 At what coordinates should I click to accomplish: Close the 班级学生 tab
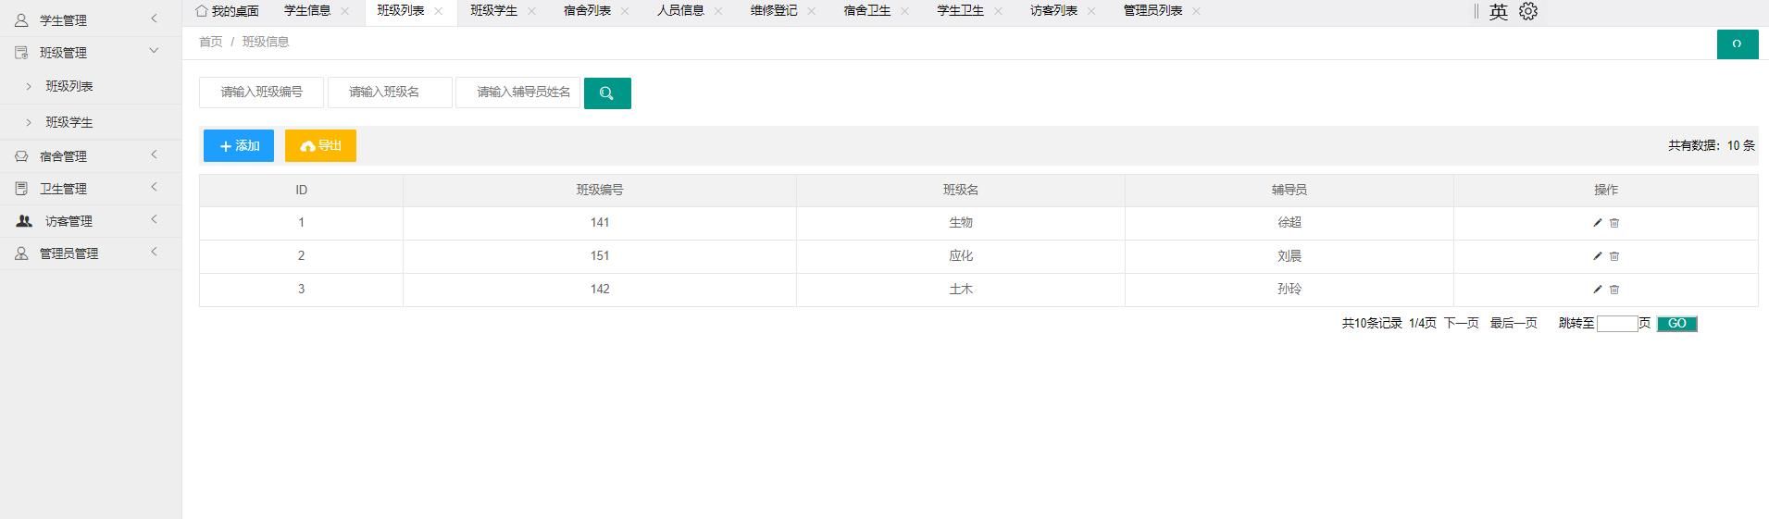click(x=532, y=11)
